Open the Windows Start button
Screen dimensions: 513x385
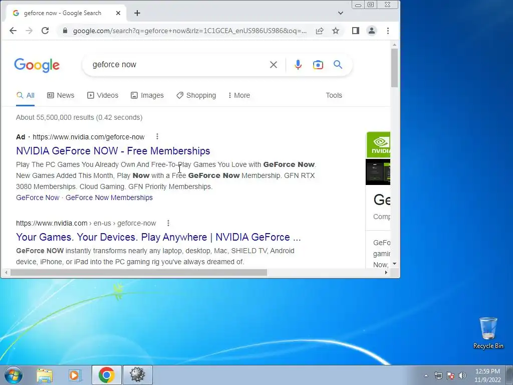coord(14,375)
